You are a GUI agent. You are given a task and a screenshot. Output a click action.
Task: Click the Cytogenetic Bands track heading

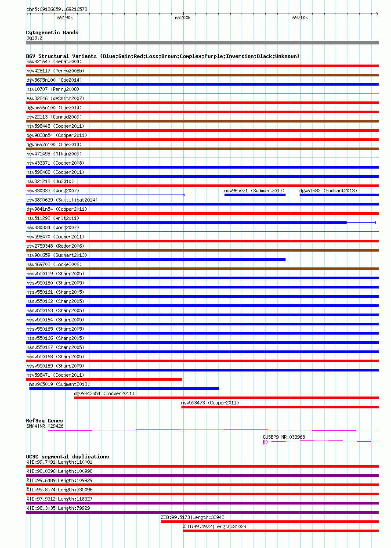coord(52,32)
